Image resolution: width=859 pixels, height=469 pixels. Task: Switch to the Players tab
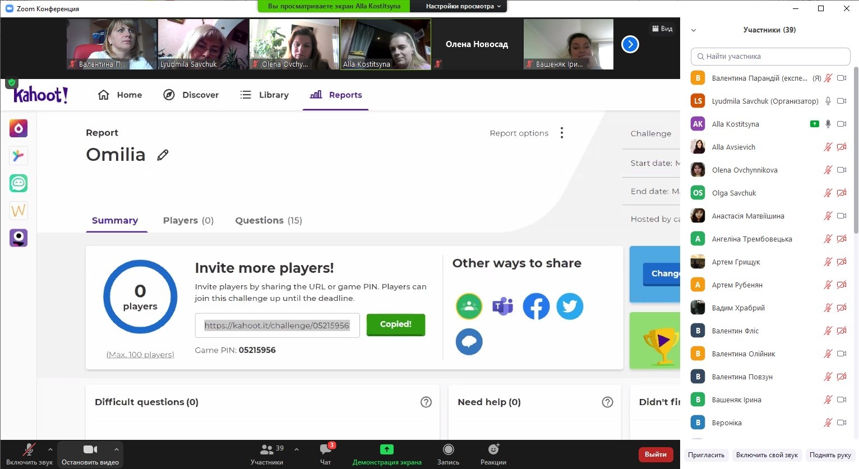[188, 221]
